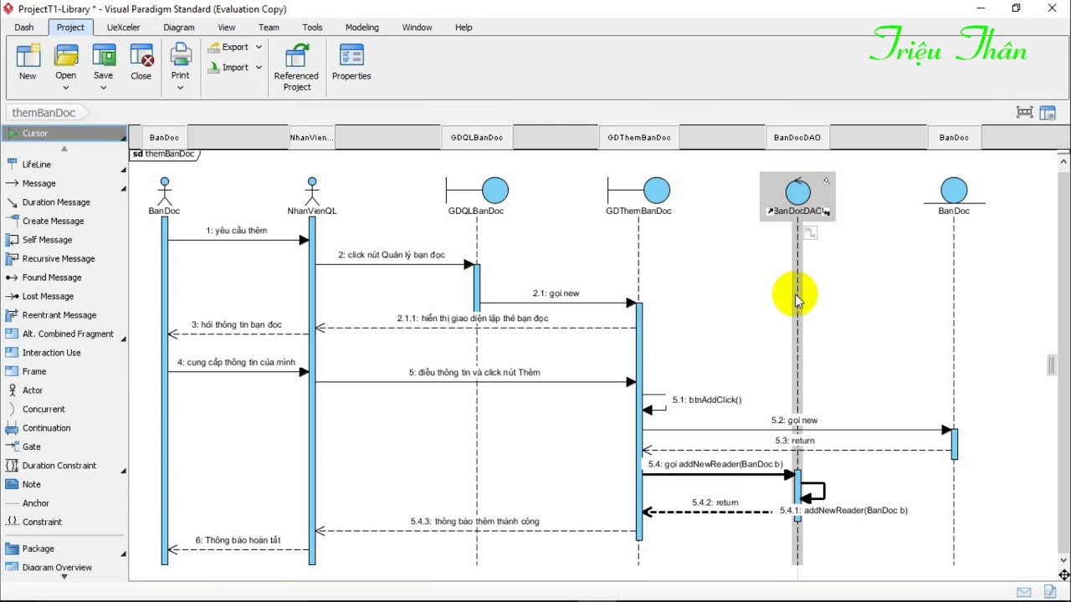Expand the Alt. Combined Fragment variants triangle

tap(123, 339)
